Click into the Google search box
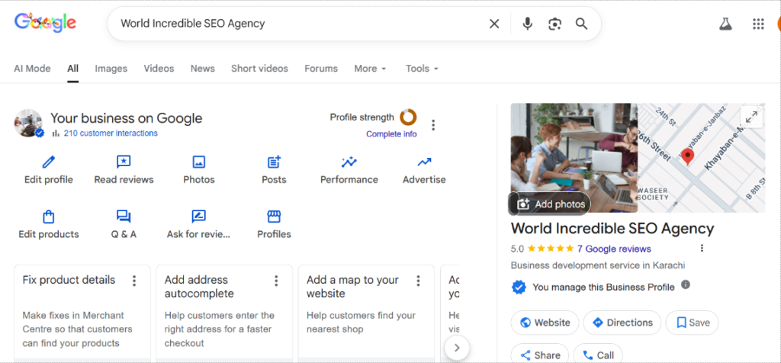Image resolution: width=781 pixels, height=363 pixels. pyautogui.click(x=297, y=24)
